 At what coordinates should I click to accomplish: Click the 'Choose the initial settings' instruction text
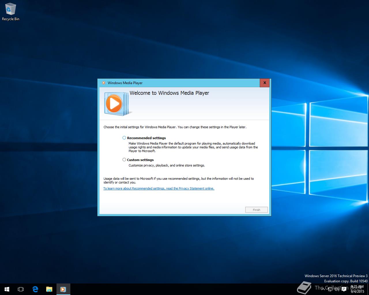click(x=175, y=127)
